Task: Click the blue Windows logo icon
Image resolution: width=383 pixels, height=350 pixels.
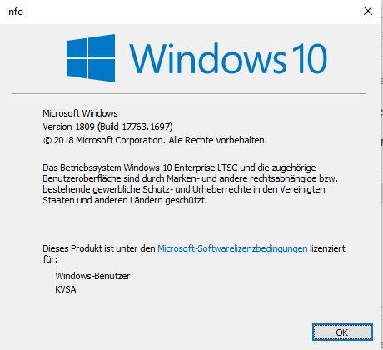Action: tap(91, 58)
